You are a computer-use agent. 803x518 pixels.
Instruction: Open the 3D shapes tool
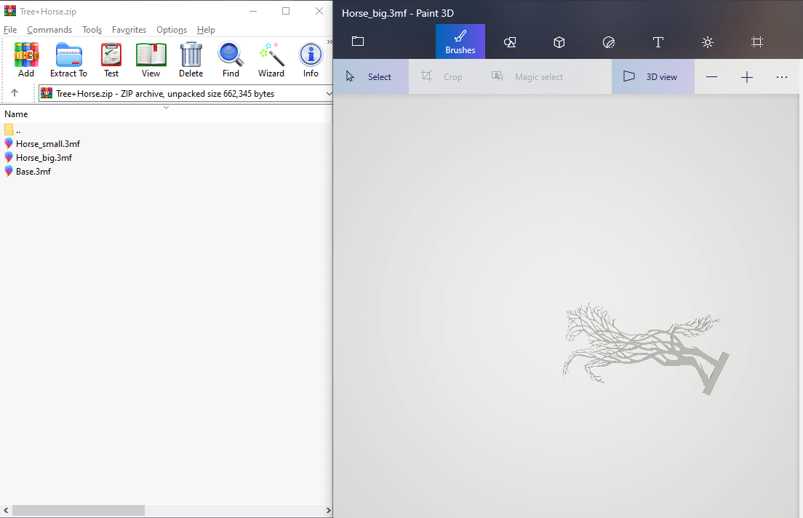(x=559, y=42)
